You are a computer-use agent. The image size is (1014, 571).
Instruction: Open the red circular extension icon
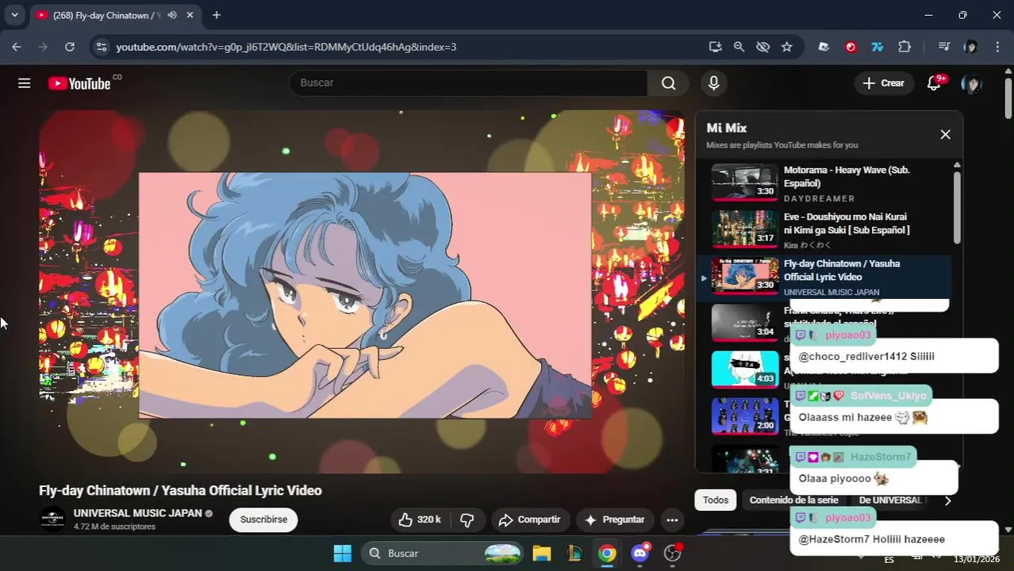[x=851, y=47]
